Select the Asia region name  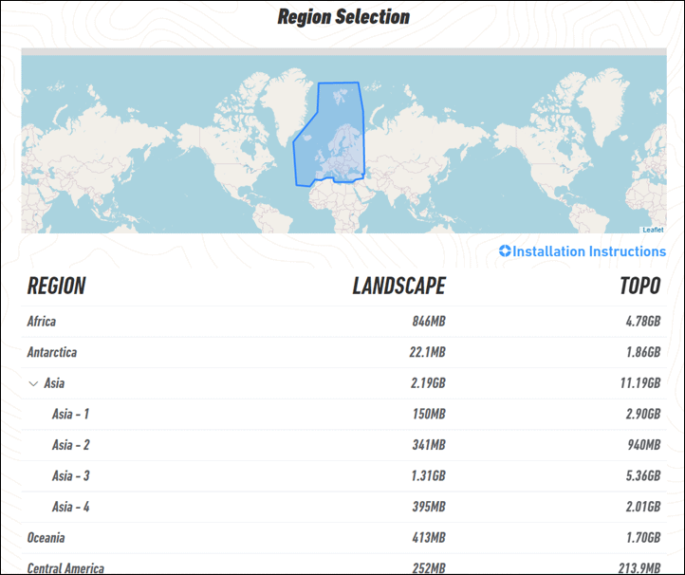[x=54, y=383]
